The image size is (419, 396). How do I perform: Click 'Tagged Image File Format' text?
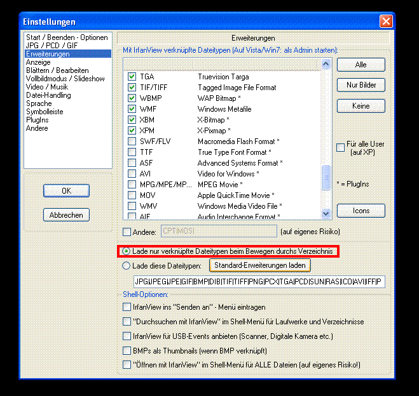coord(237,88)
